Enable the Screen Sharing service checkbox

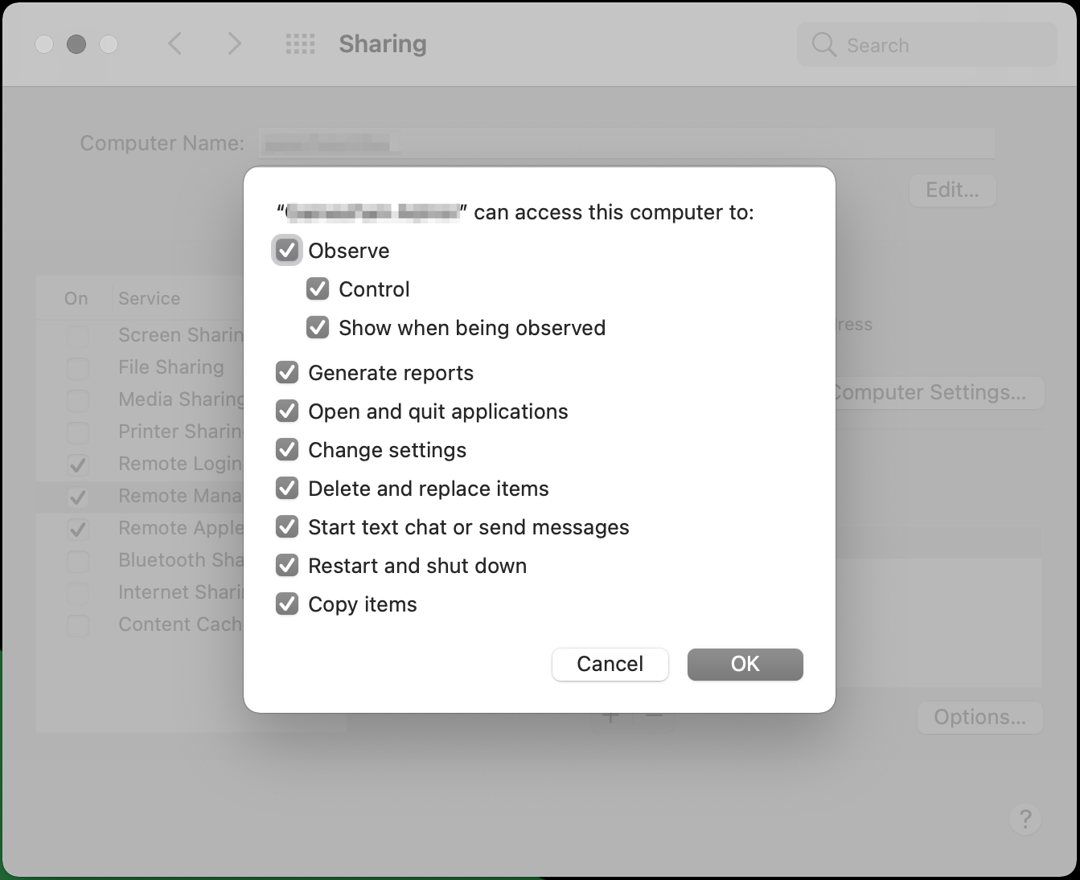77,336
